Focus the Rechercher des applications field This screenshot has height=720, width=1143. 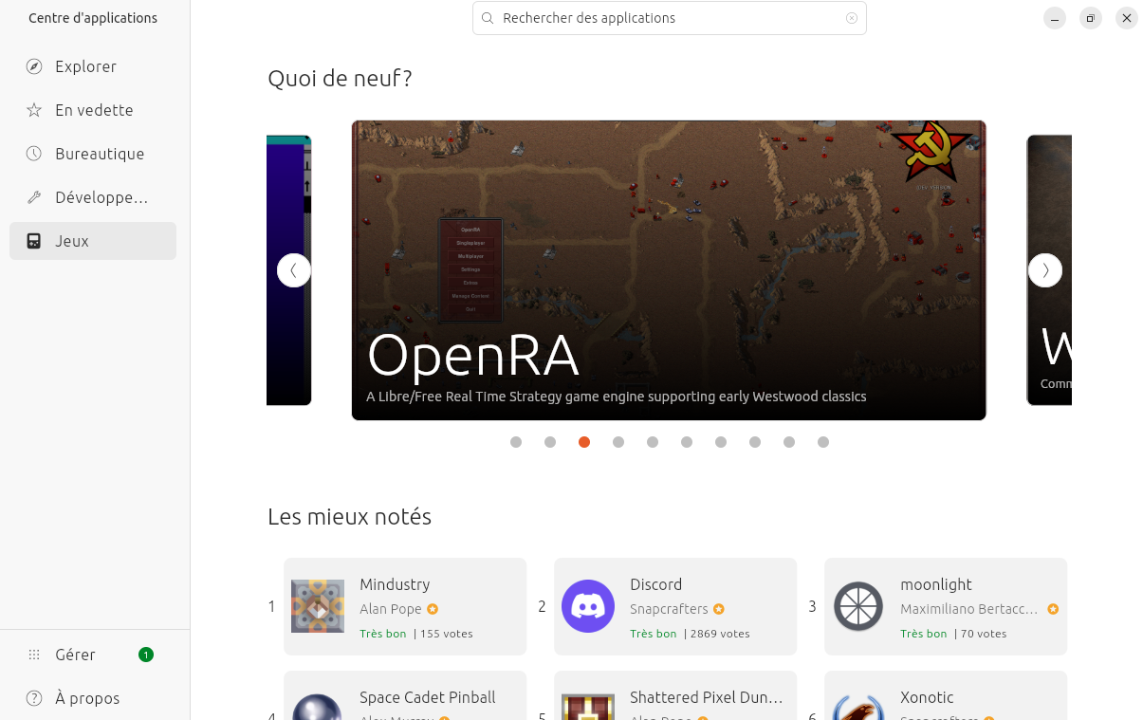point(670,18)
